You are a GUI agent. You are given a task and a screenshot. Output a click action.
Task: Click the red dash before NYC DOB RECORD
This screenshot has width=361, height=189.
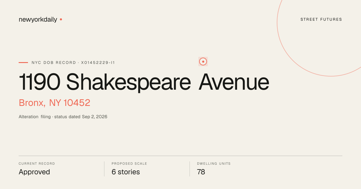(23, 62)
